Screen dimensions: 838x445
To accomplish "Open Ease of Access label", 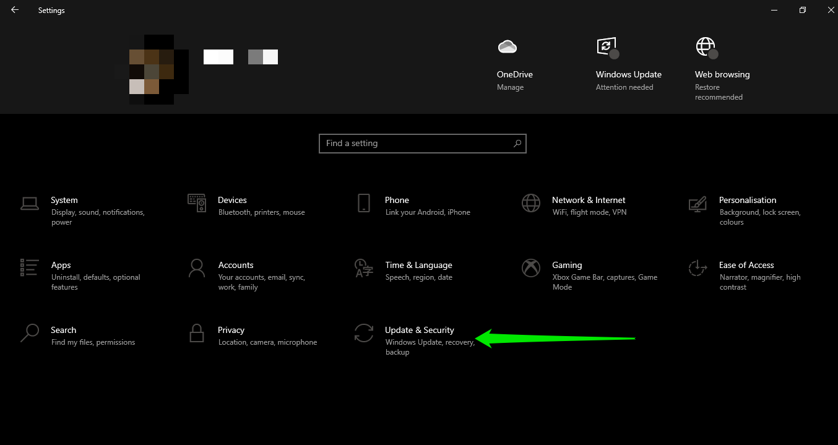I will 746,265.
